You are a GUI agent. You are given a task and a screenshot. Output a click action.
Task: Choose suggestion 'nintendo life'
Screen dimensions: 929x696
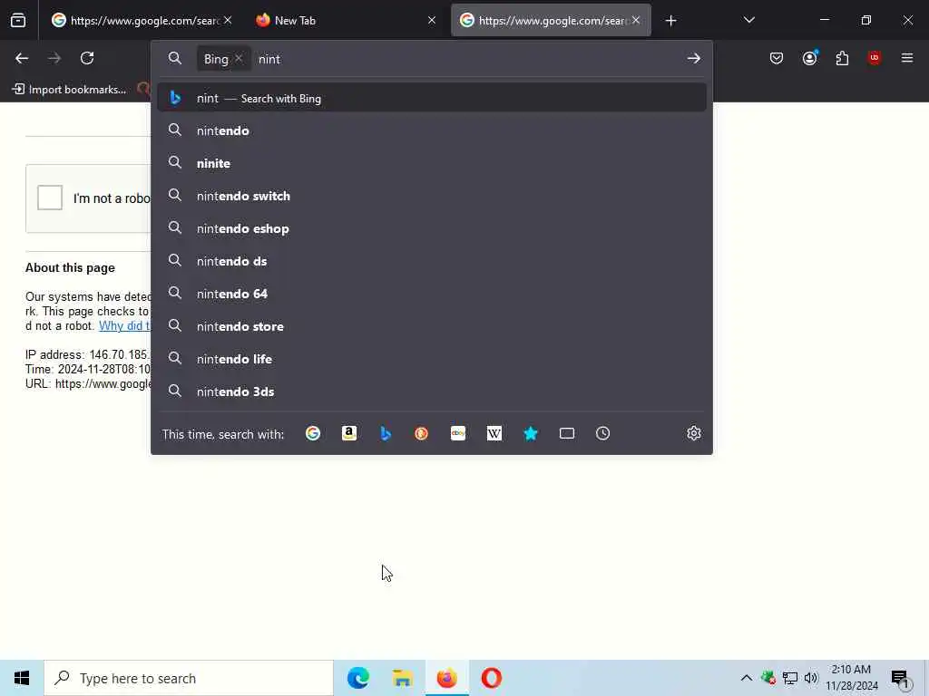432,359
